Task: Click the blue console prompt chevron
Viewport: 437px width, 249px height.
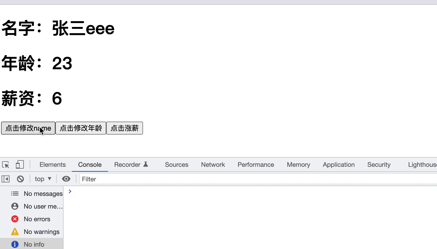Action: tap(70, 191)
